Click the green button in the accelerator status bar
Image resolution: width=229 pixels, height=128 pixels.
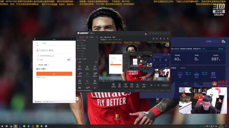tap(221, 49)
